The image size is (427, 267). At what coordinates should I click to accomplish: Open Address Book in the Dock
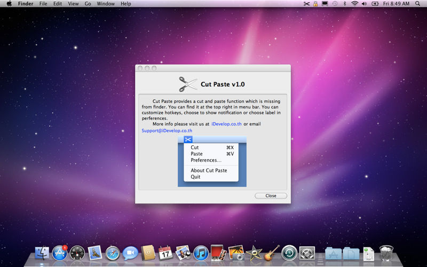[148, 253]
